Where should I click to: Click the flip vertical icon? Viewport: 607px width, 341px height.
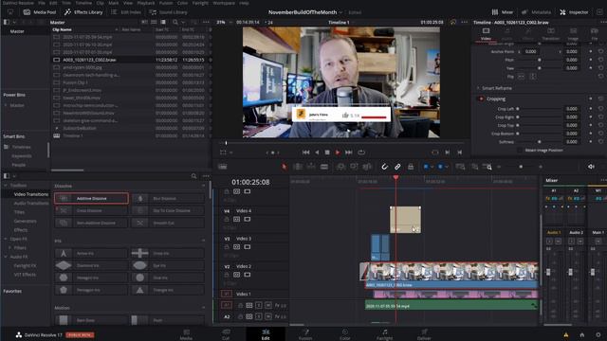click(533, 77)
